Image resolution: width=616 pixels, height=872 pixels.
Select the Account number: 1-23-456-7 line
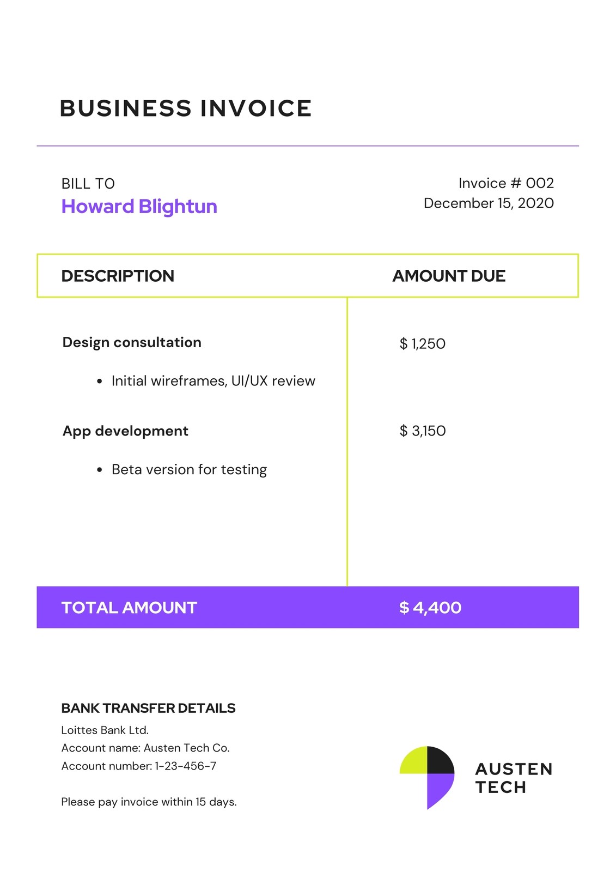pyautogui.click(x=139, y=766)
